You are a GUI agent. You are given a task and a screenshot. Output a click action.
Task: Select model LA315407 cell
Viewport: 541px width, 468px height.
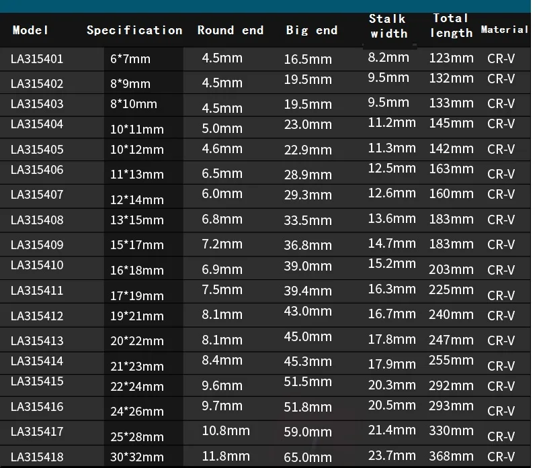(x=37, y=195)
